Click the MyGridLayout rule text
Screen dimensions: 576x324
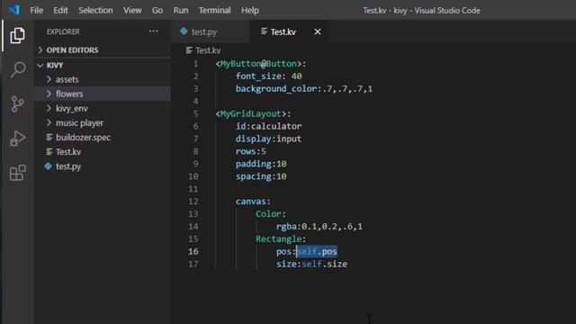click(x=253, y=114)
